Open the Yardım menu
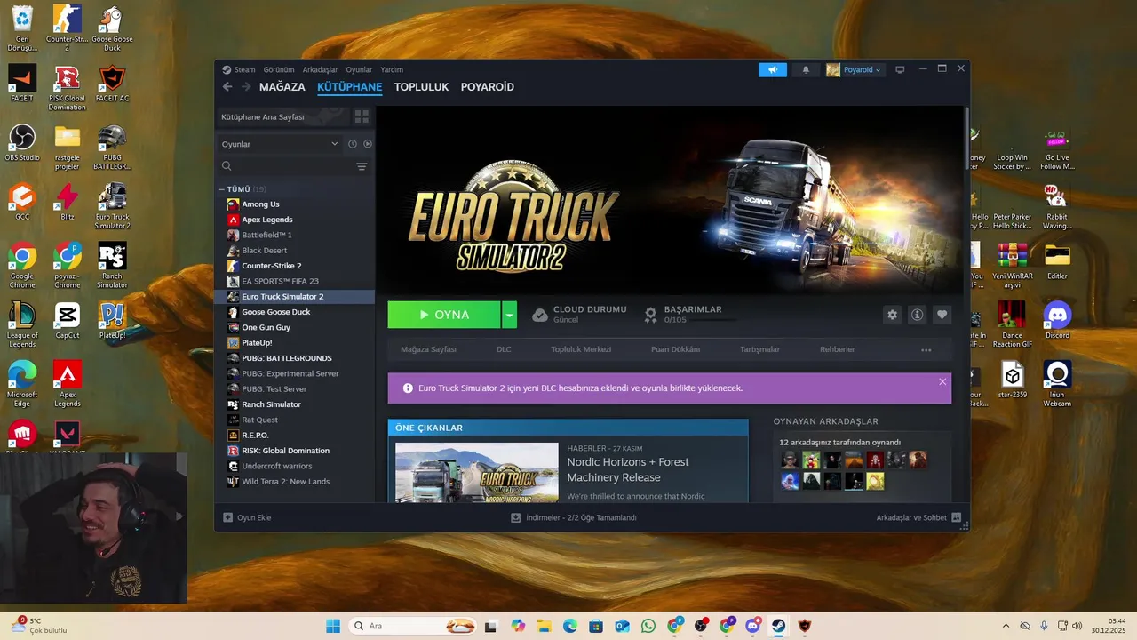The image size is (1137, 640). click(x=392, y=69)
